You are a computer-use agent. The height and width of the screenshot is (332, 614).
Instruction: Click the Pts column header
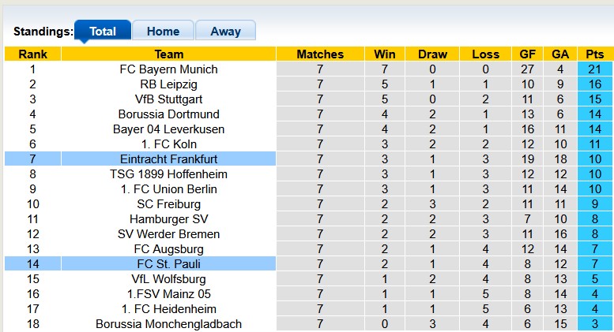point(594,54)
